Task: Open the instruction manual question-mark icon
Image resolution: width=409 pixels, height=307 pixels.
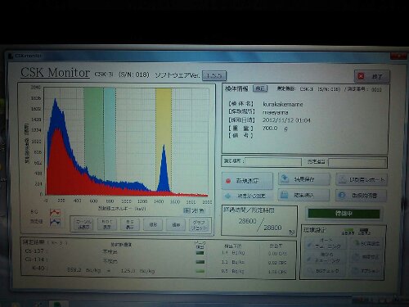Action: click(x=342, y=195)
